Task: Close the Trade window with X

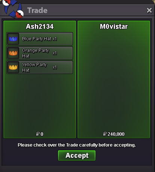Action: point(149,10)
